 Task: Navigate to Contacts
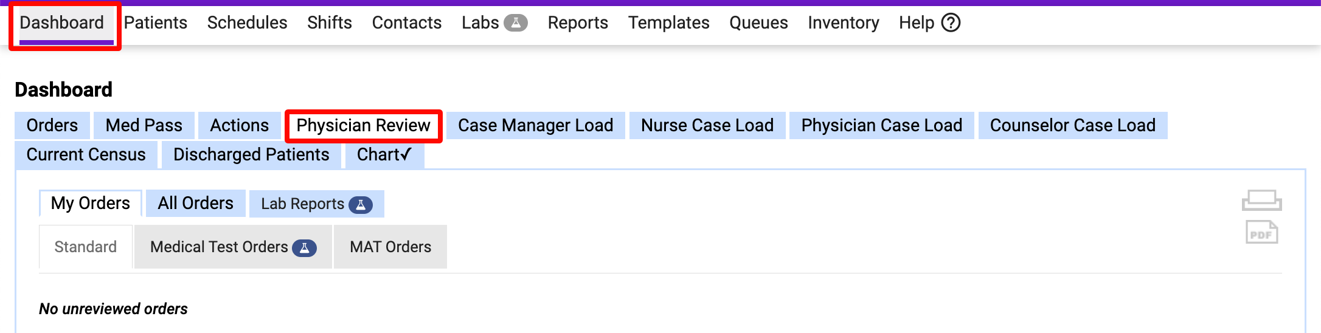pos(406,23)
